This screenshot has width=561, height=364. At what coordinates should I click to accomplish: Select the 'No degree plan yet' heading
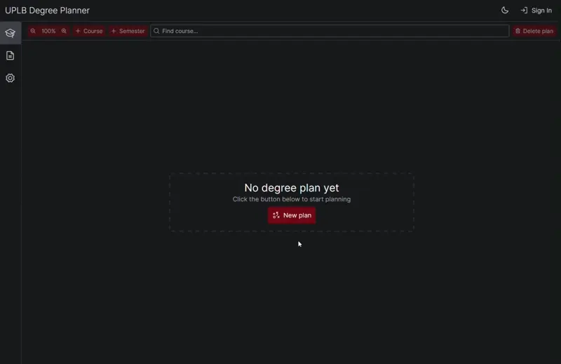(292, 187)
